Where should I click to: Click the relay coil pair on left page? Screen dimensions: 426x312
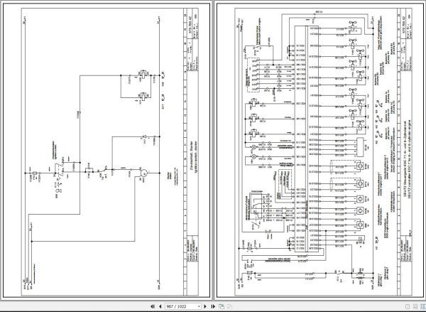click(143, 85)
